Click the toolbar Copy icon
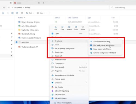Viewport: 136px width, 104px height. (x=3, y=13)
